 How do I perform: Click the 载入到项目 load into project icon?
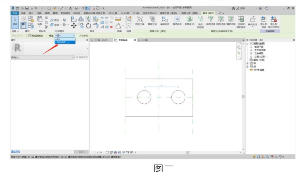coord(264,22)
